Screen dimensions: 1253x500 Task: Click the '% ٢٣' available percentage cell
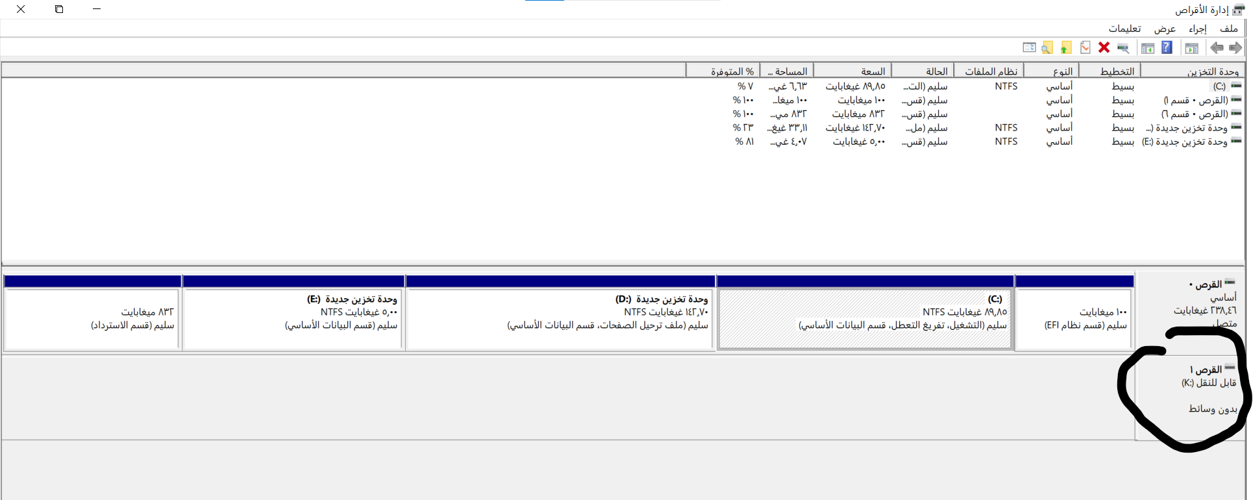(x=743, y=128)
